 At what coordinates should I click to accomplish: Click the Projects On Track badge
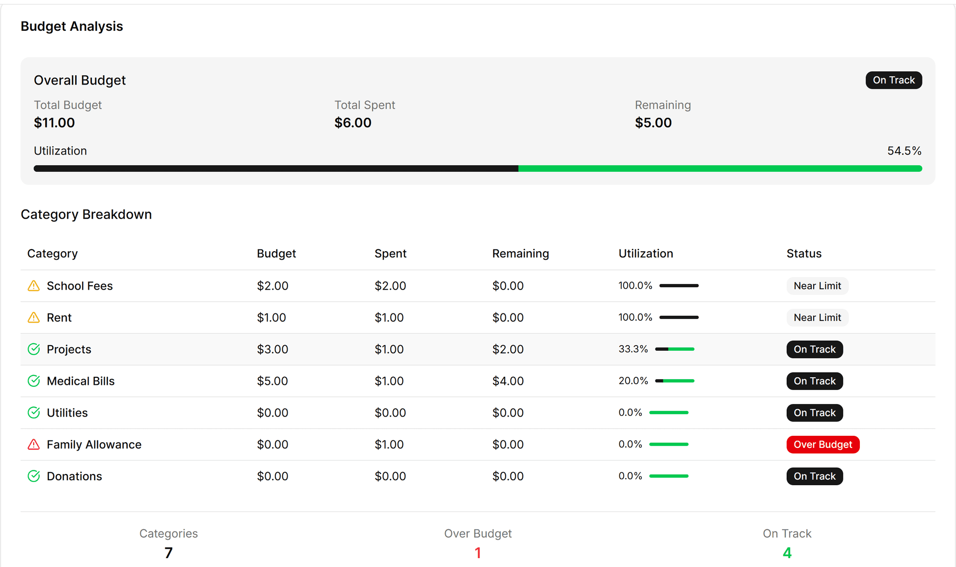click(x=814, y=349)
